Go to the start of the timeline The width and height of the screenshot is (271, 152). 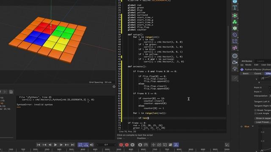[39, 145]
